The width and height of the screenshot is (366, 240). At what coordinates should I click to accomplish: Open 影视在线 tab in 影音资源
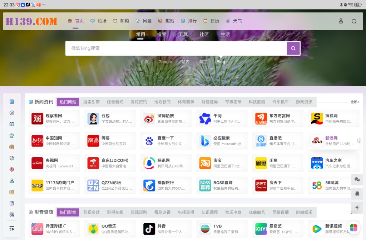click(x=115, y=212)
